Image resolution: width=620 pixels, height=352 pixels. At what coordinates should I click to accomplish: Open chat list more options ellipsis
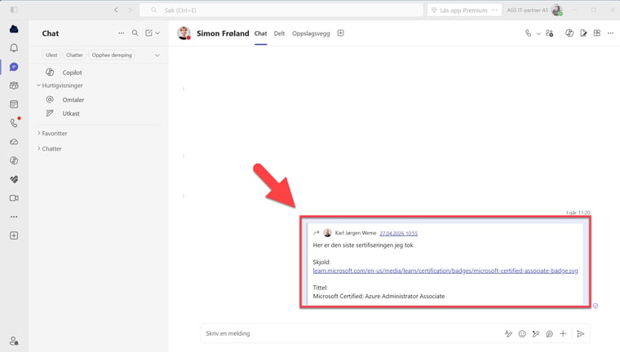coord(121,33)
